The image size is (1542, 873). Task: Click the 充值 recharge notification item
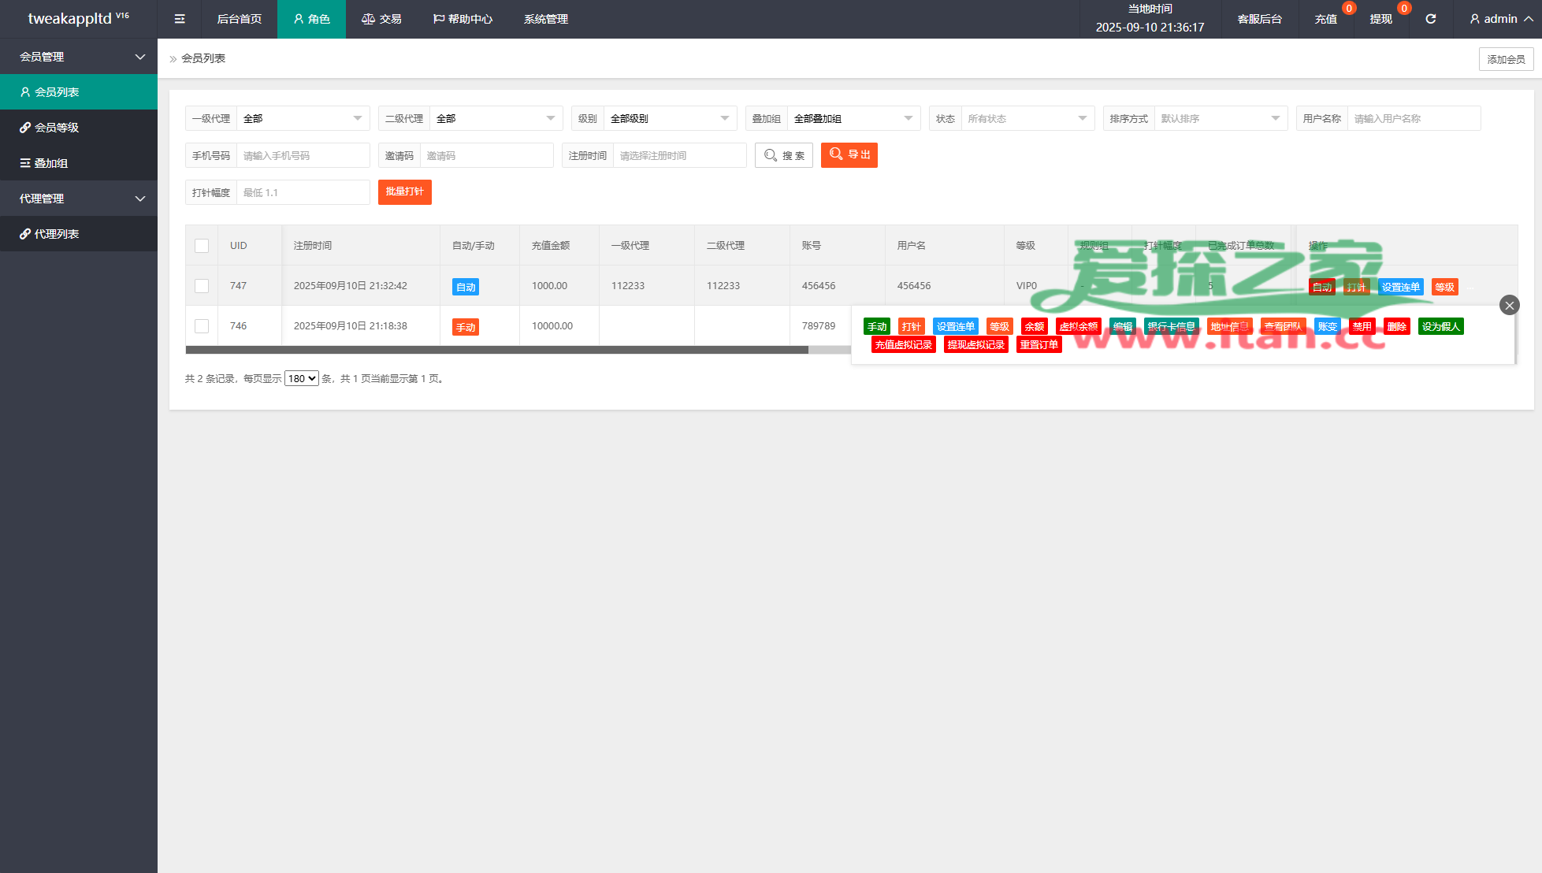tap(1325, 19)
